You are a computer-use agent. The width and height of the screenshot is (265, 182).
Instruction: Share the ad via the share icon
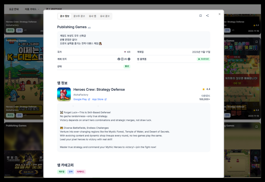click(x=207, y=16)
